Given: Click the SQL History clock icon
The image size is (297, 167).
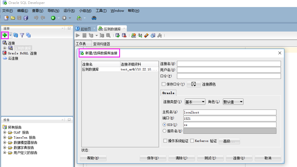Looking at the screenshot, I should [153, 35].
